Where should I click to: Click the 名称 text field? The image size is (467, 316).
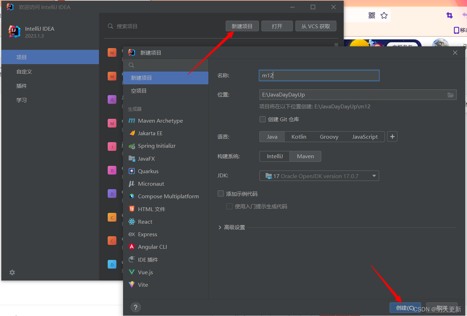tap(319, 75)
